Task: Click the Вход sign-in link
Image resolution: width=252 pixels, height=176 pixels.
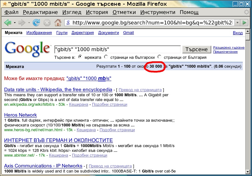Action: 238,33
